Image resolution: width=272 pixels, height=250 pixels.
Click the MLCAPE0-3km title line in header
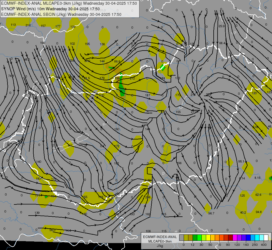pyautogui.click(x=69, y=3)
